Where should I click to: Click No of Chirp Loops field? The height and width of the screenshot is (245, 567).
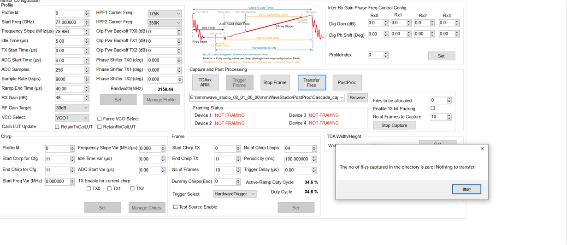click(x=298, y=148)
